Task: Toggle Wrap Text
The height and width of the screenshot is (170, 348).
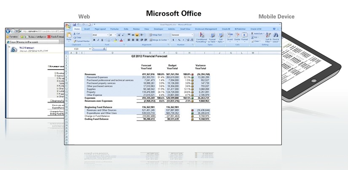Action: click(x=155, y=35)
